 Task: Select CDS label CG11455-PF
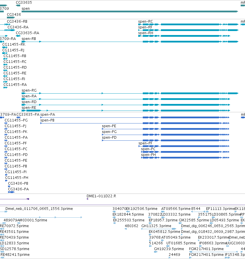pyautogui.click(x=16, y=143)
